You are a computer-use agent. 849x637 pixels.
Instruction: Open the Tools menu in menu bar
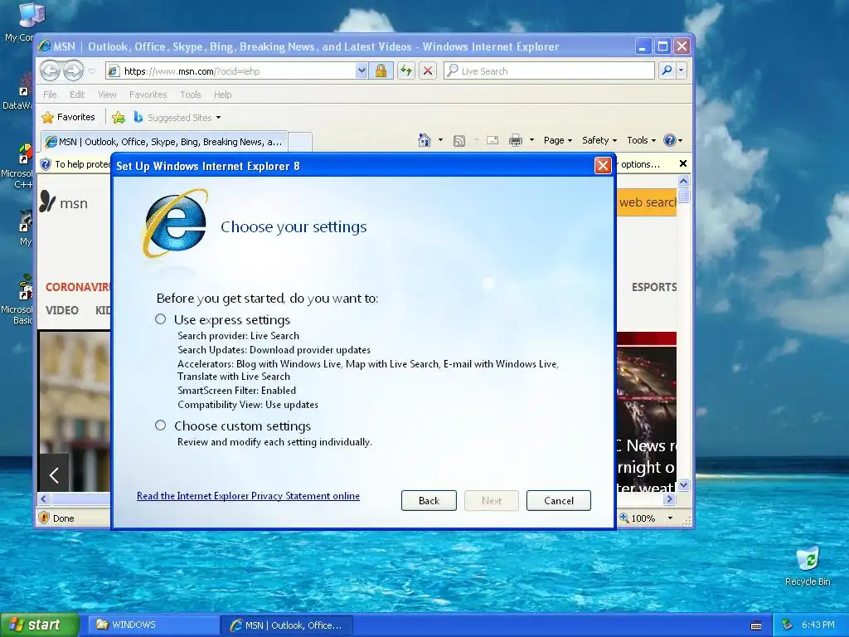191,95
